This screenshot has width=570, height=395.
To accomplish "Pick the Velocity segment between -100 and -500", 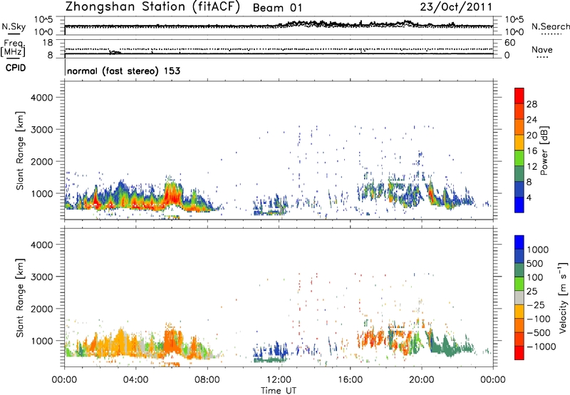I will click(519, 325).
